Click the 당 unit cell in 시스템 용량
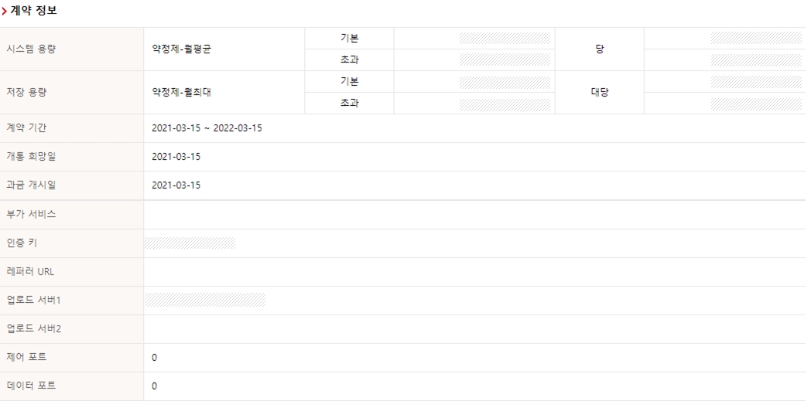 click(599, 49)
